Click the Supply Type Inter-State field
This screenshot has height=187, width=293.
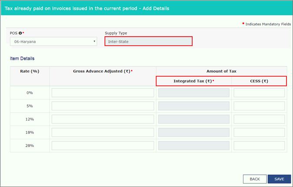[x=149, y=41]
